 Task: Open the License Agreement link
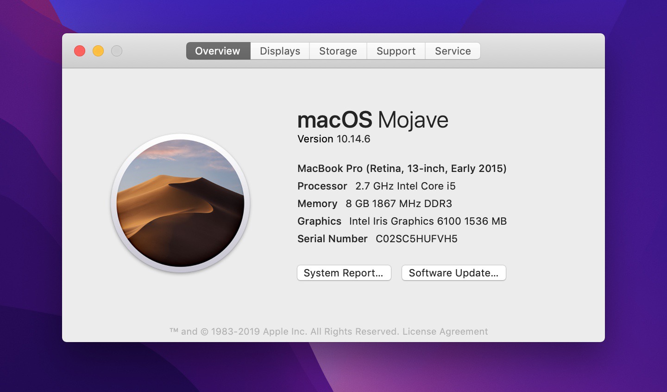tap(445, 331)
